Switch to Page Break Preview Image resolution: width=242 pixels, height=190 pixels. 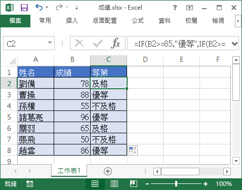[x=133, y=184]
